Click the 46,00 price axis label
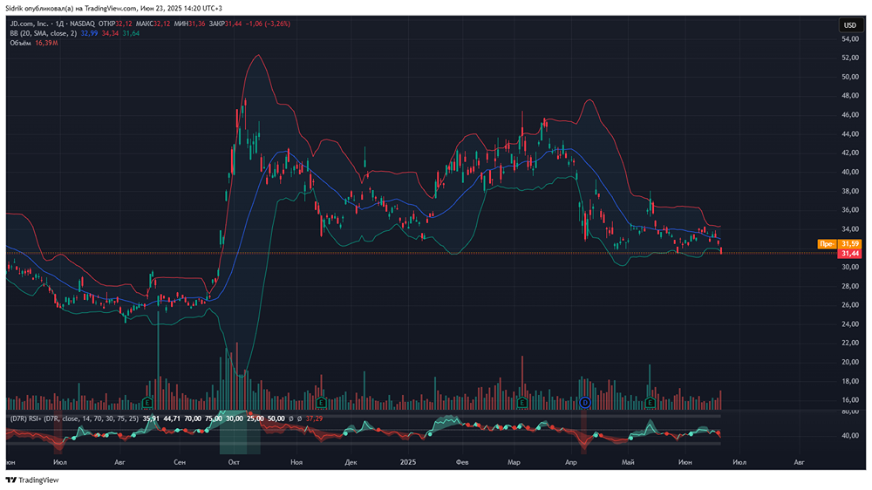 tap(850, 114)
